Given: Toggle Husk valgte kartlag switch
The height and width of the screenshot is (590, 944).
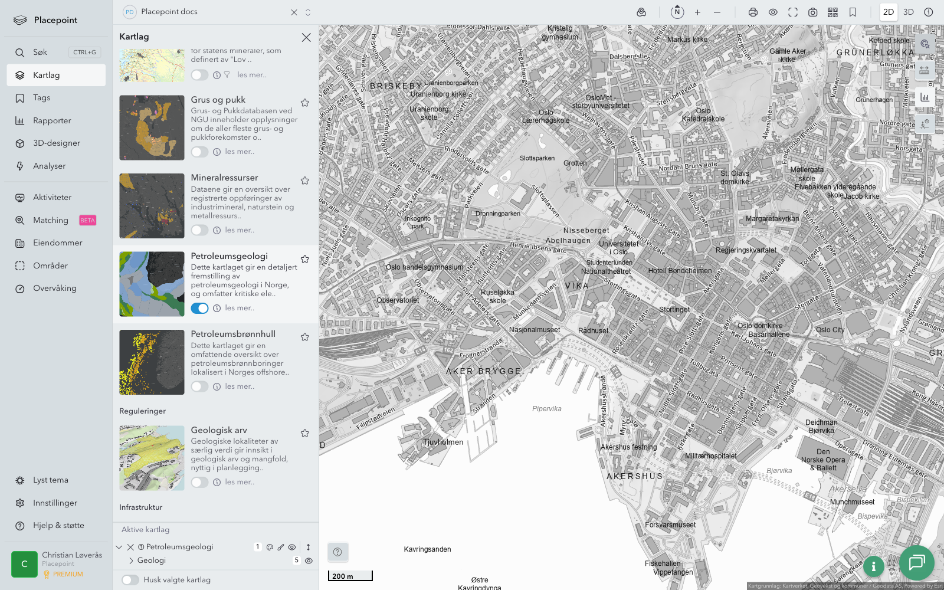Looking at the screenshot, I should pyautogui.click(x=130, y=580).
